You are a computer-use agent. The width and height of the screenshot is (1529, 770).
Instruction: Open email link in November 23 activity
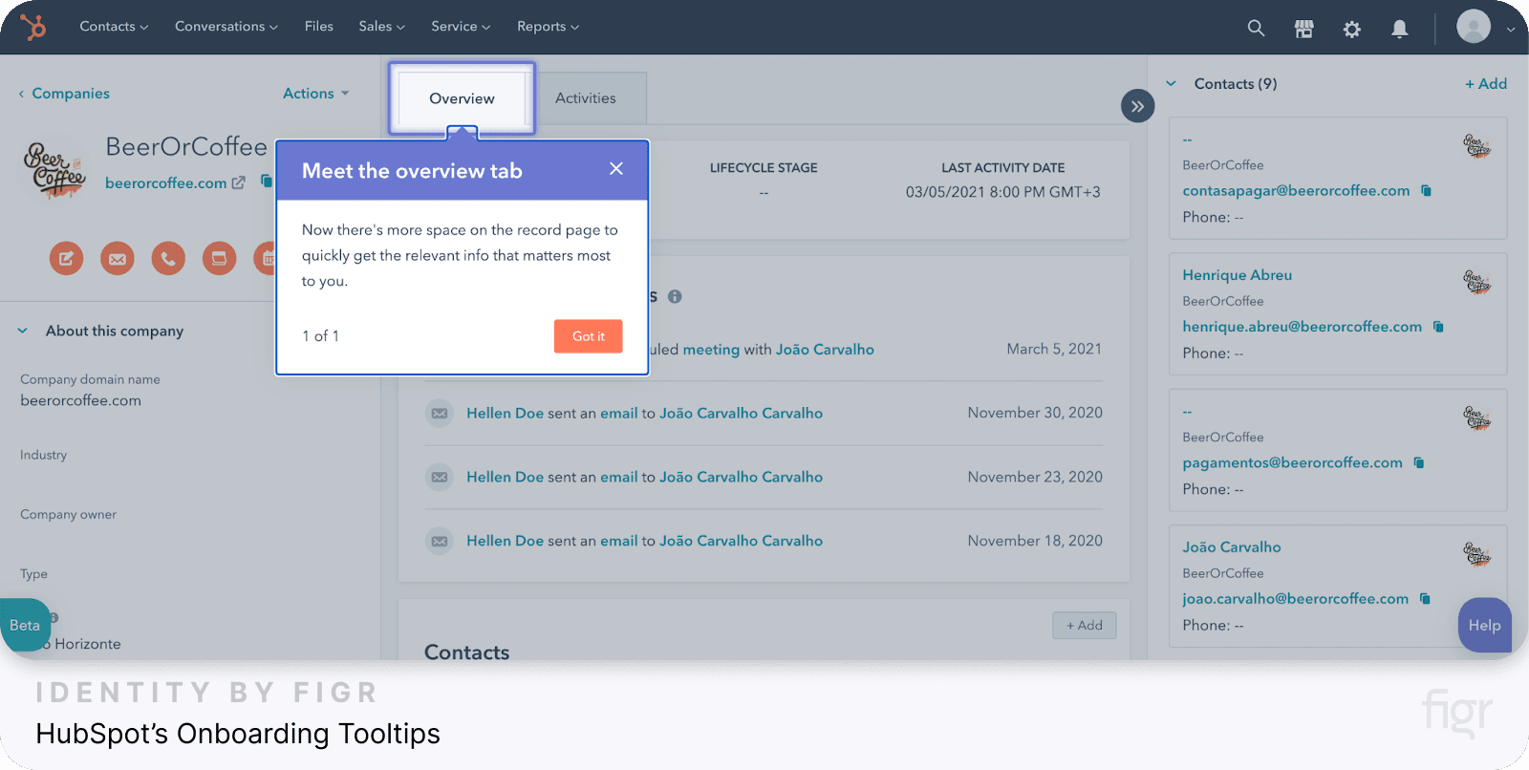pos(618,478)
